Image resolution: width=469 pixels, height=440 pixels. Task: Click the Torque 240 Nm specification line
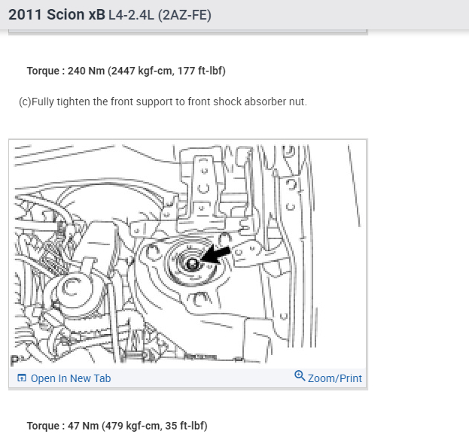(x=126, y=71)
